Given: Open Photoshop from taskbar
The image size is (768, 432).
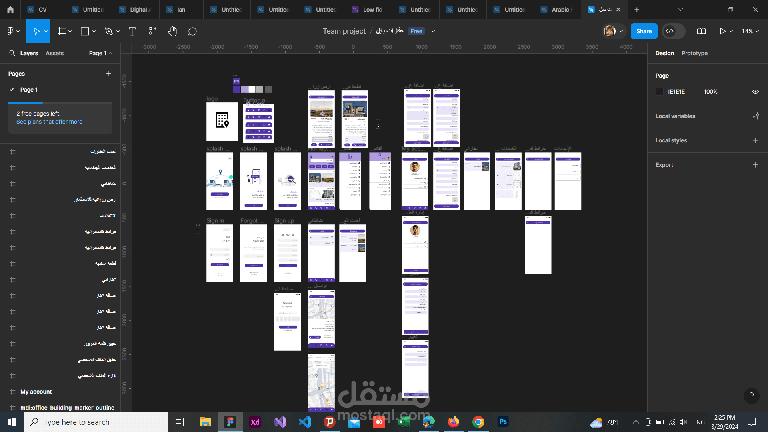Looking at the screenshot, I should click(x=503, y=422).
